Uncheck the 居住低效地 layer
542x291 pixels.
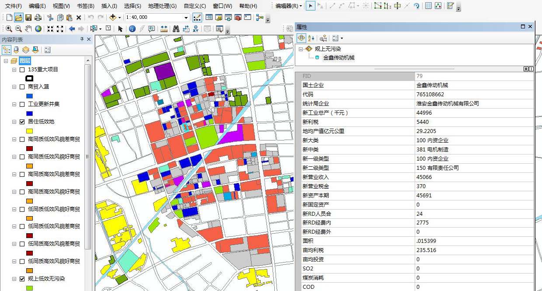coord(22,122)
